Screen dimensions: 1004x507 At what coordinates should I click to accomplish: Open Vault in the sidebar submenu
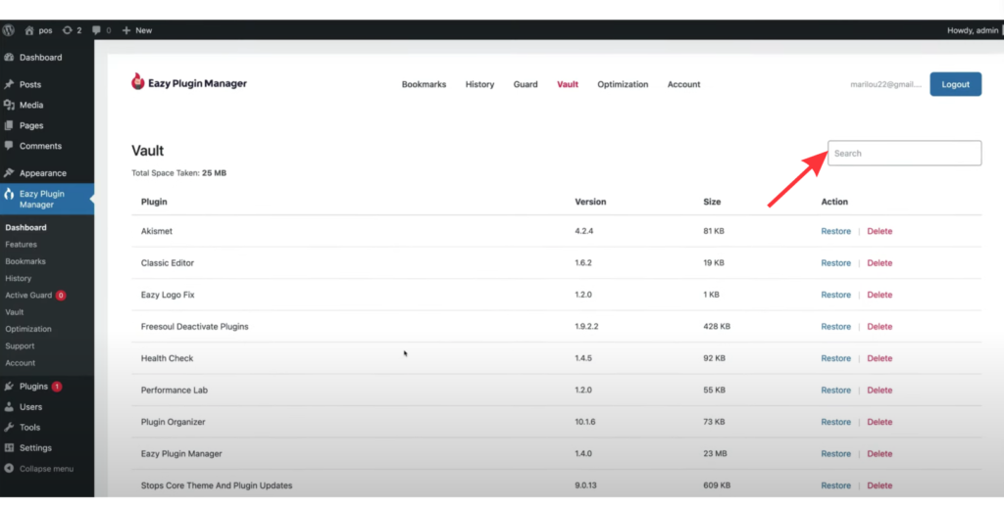point(14,312)
